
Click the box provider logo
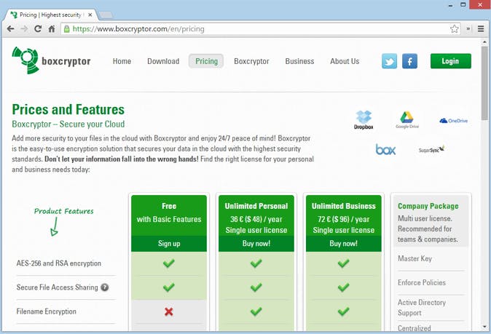385,149
